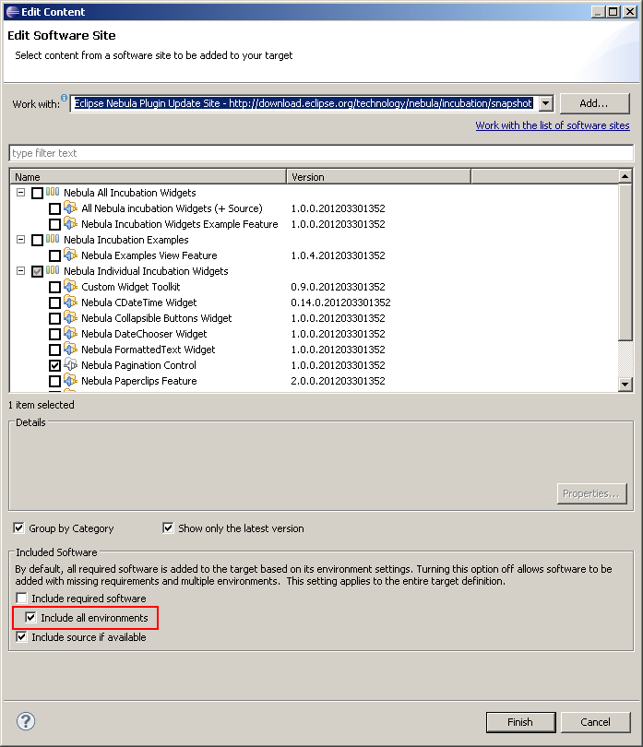The height and width of the screenshot is (747, 643).
Task: Minimize the Edit Content dialog
Action: click(x=598, y=12)
